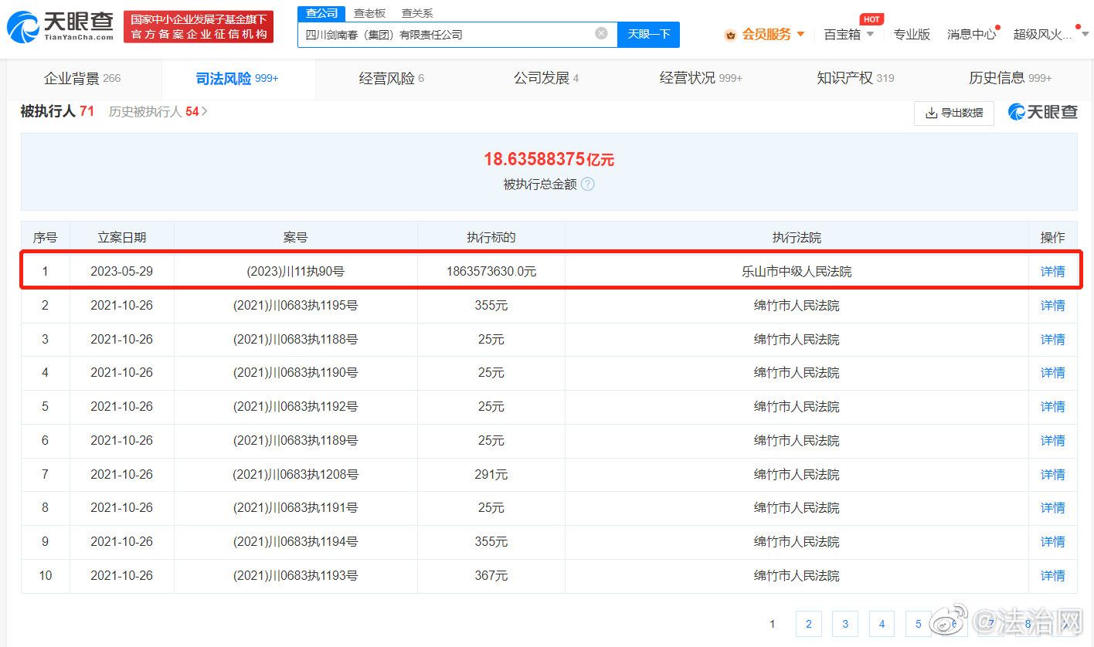Viewport: 1094px width, 647px height.
Task: Open 详情 for case (2023)川11执90号
Action: click(1052, 272)
